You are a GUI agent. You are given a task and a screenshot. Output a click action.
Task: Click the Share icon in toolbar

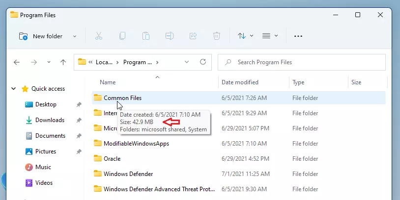193,36
